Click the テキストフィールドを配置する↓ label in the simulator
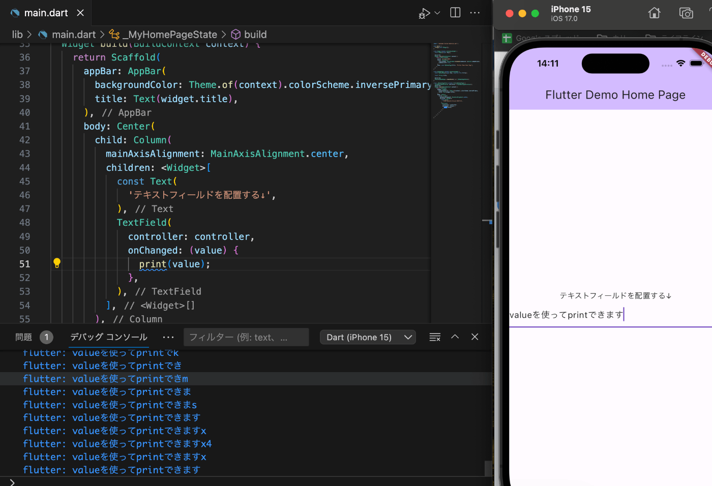The image size is (712, 486). pyautogui.click(x=615, y=295)
